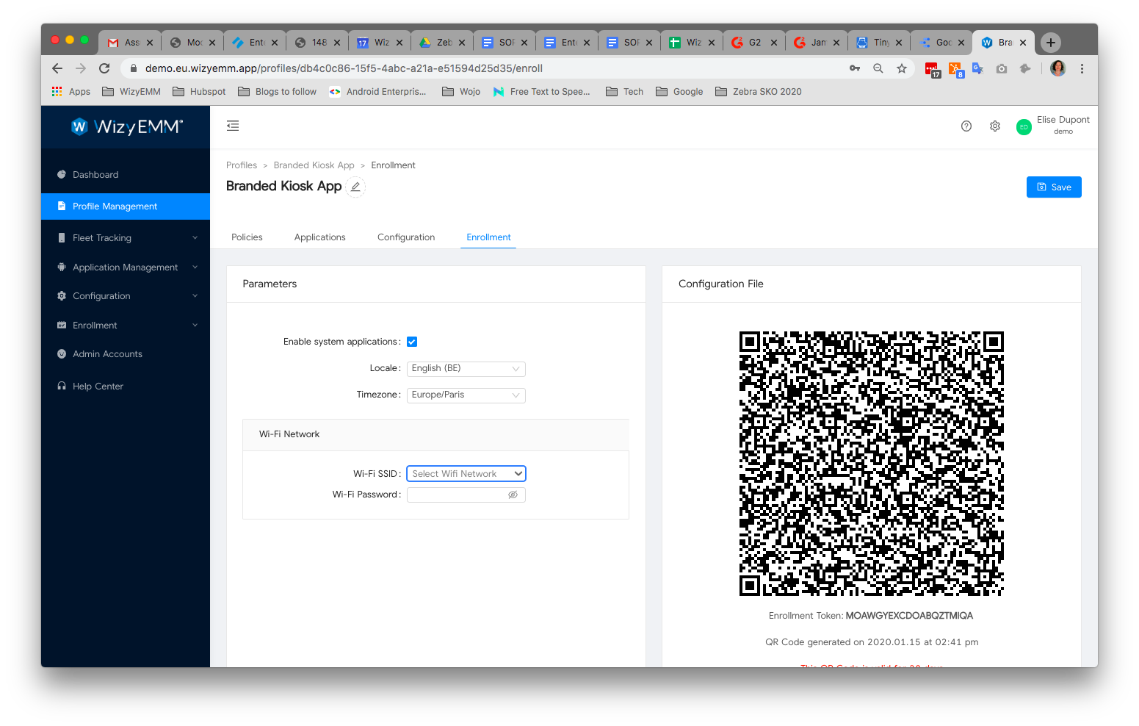Screen dimensions: 1139x726
Task: Open the help question-mark icon in header
Action: [x=966, y=126]
